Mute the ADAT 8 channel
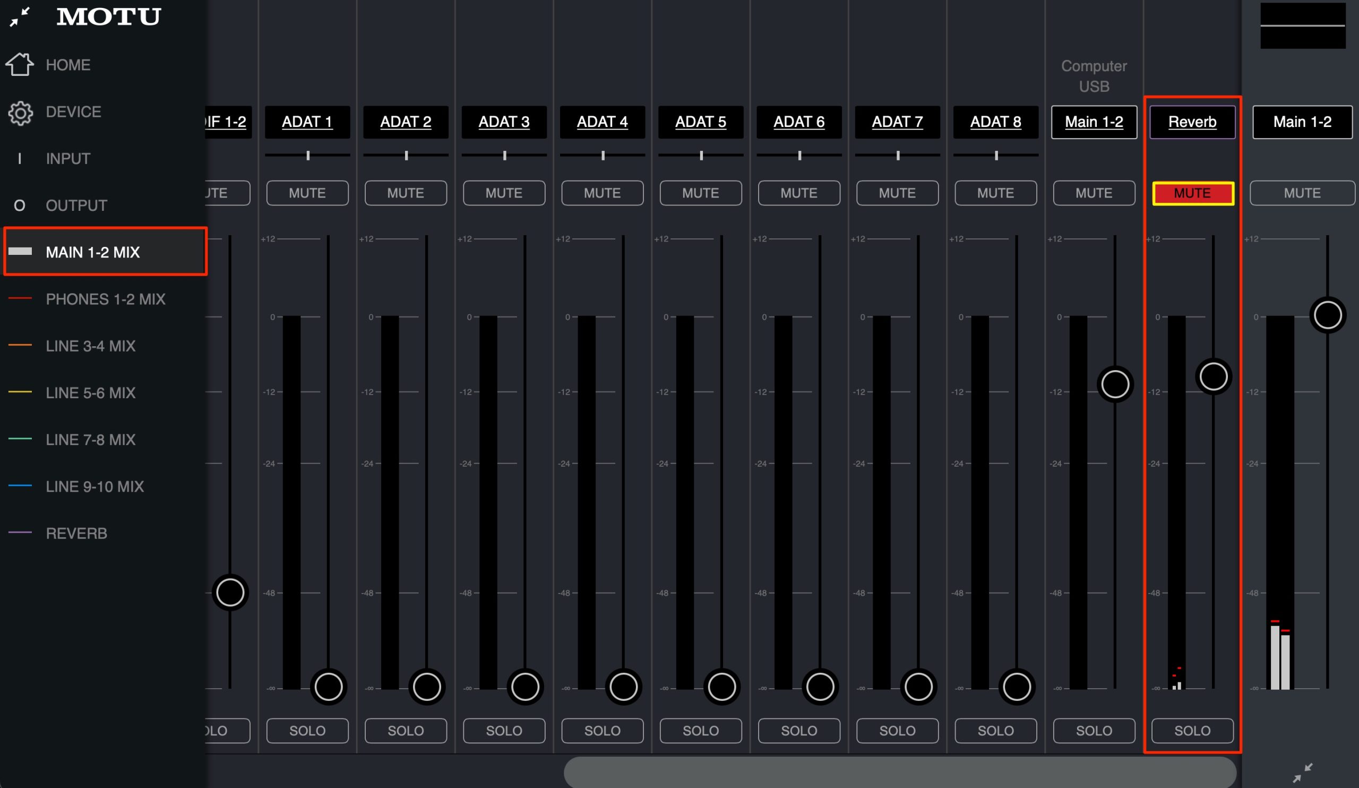Image resolution: width=1359 pixels, height=788 pixels. tap(996, 193)
